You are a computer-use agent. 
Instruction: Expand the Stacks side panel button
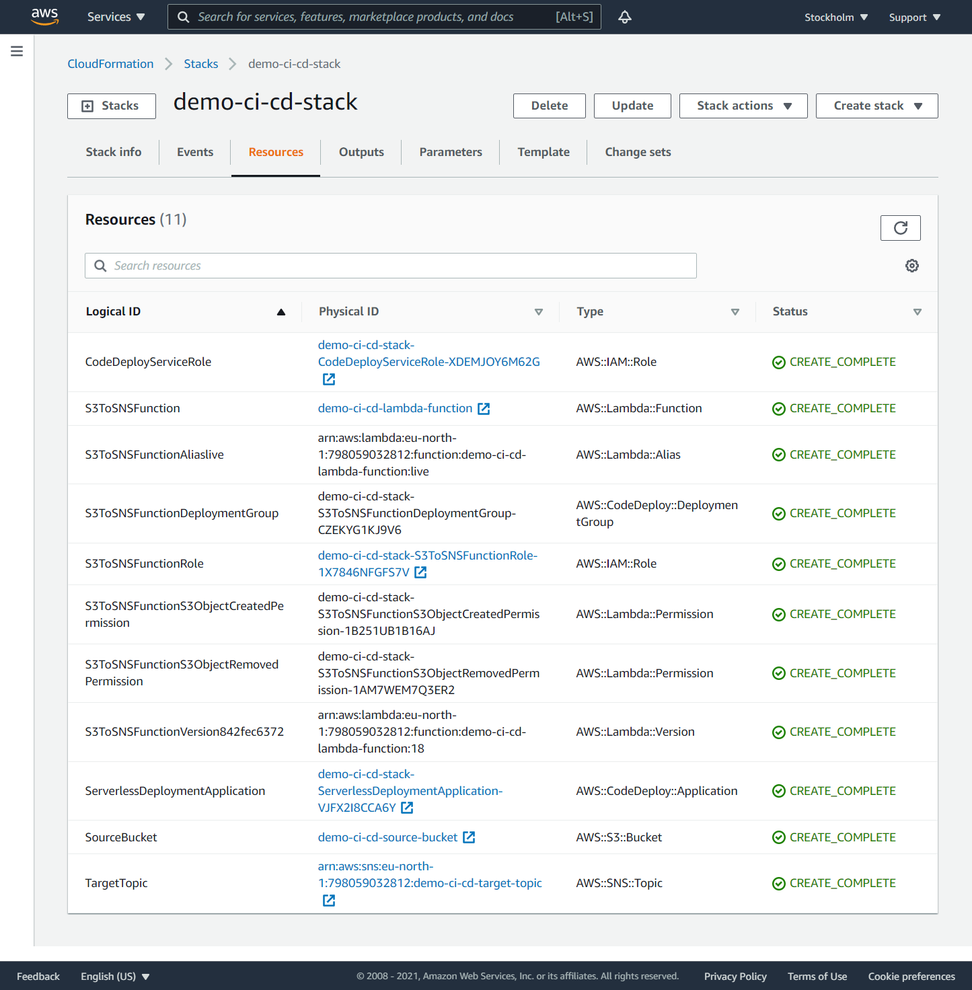pyautogui.click(x=112, y=106)
